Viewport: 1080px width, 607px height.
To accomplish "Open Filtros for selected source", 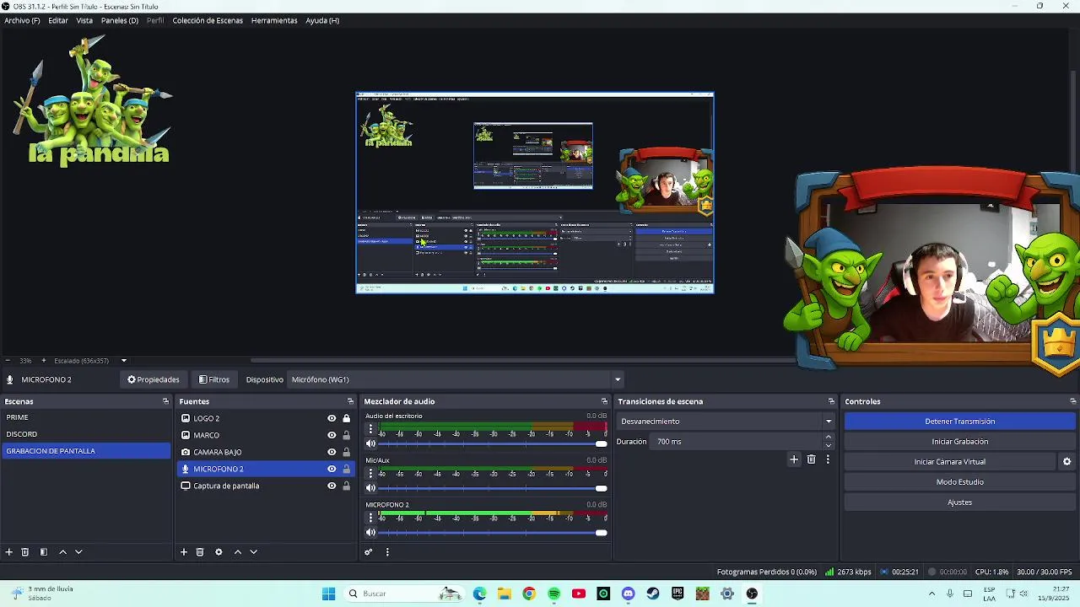I will (213, 379).
